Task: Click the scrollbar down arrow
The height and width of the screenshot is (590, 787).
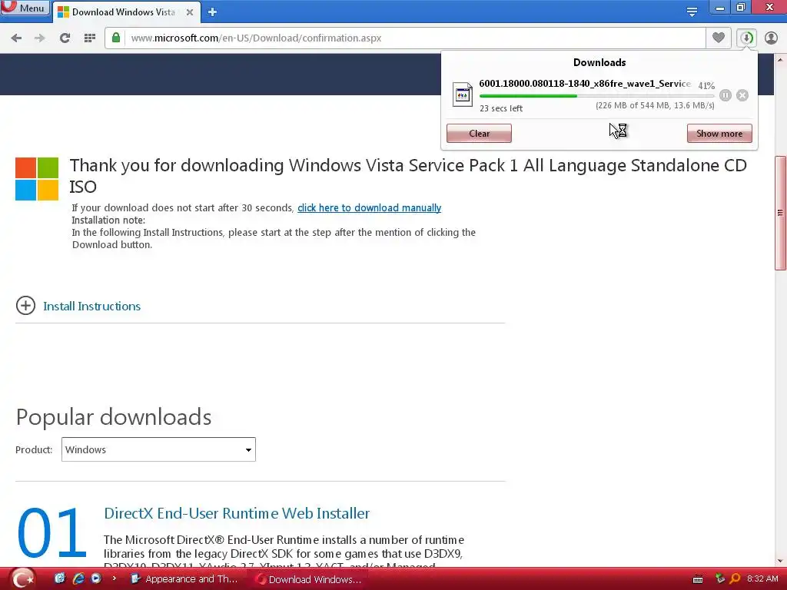Action: [780, 560]
